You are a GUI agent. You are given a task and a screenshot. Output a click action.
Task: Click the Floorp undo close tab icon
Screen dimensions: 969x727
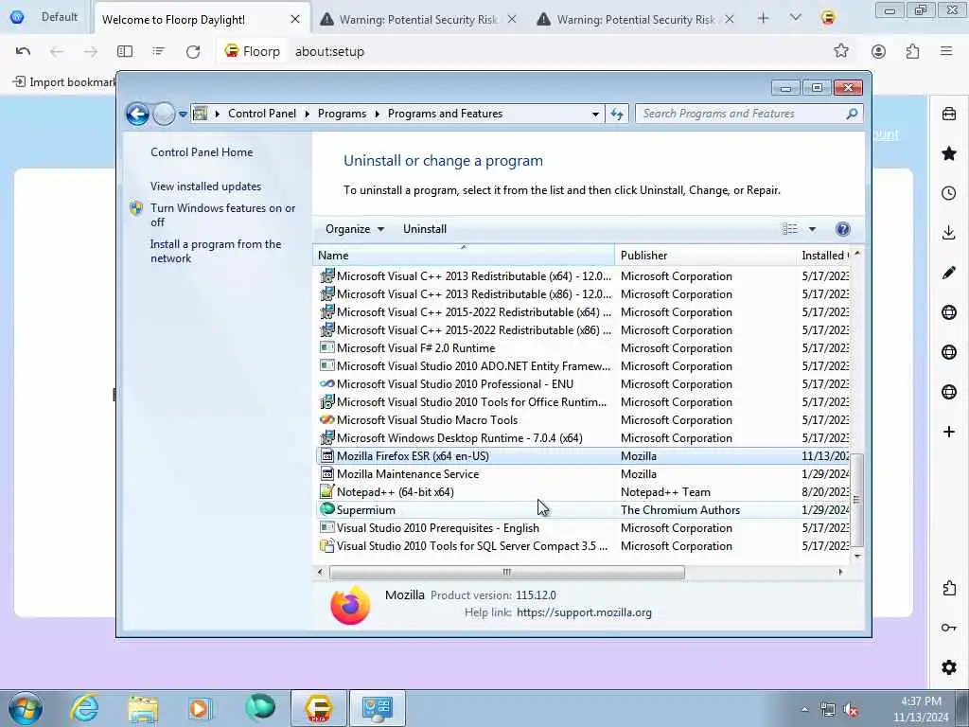pos(23,51)
